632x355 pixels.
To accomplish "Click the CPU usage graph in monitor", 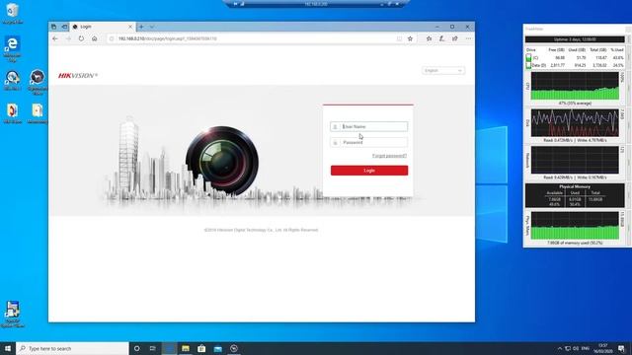I will click(x=575, y=86).
